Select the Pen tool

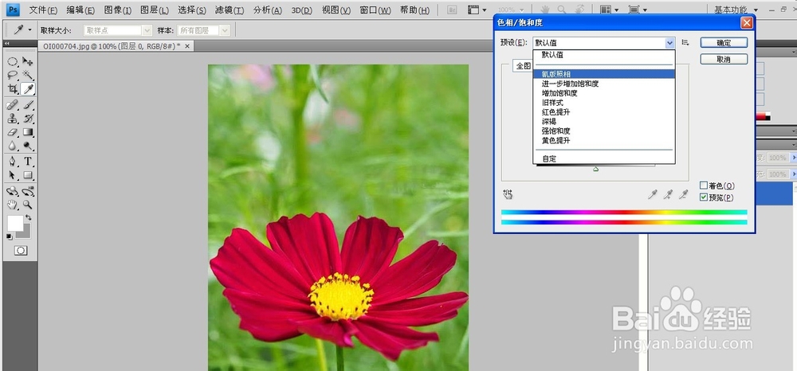[x=13, y=162]
